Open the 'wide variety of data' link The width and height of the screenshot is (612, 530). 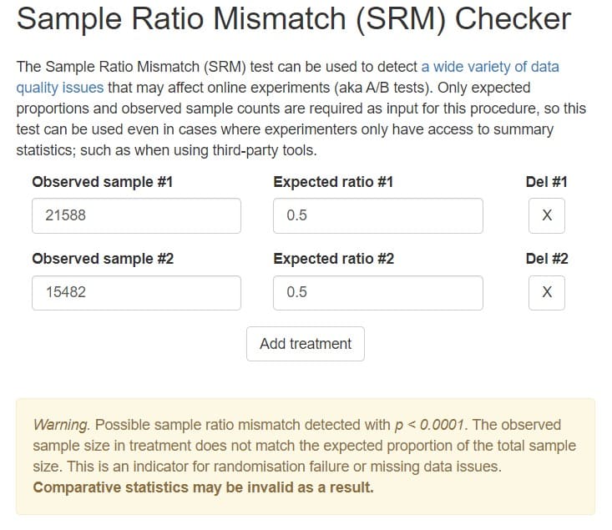490,66
